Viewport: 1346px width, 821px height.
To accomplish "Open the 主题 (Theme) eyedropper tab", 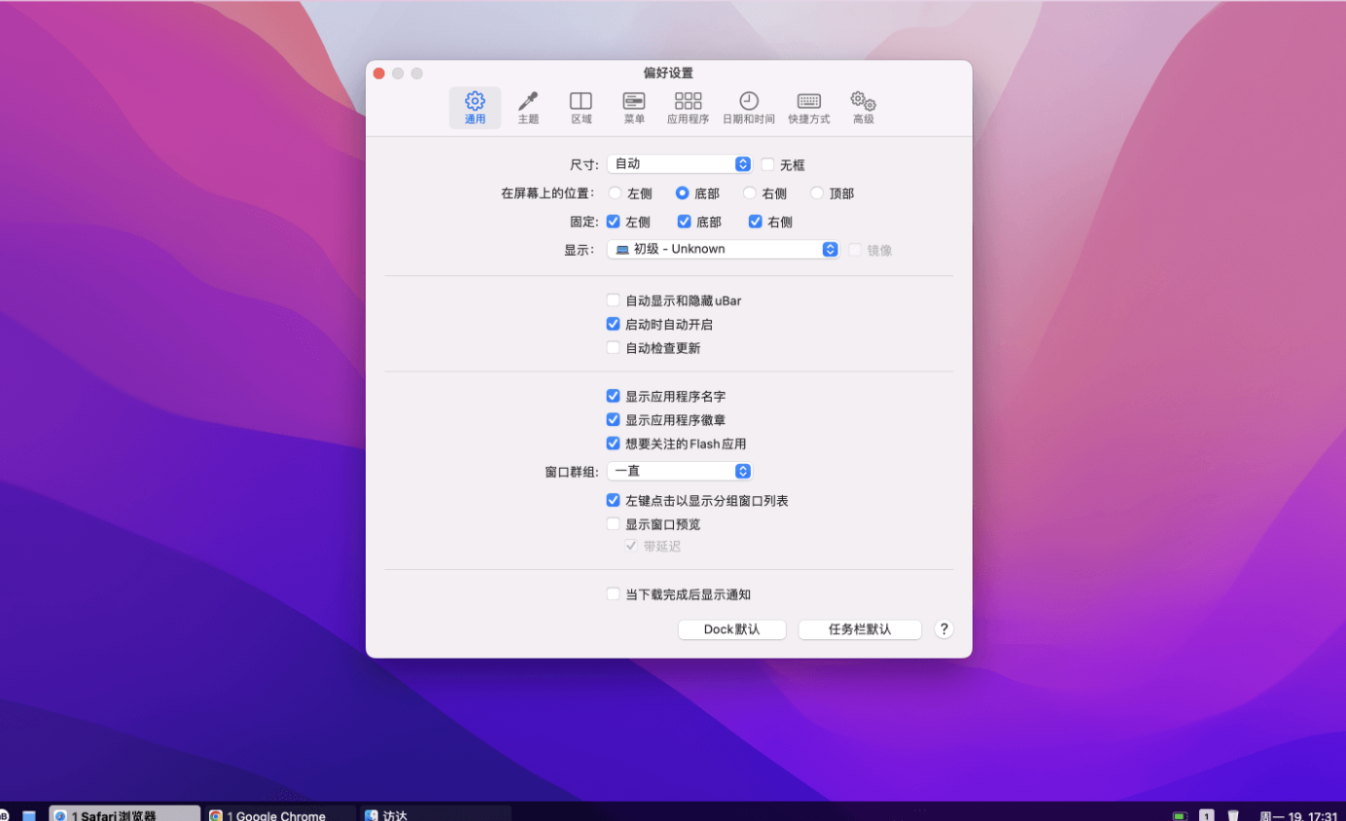I will 528,107.
